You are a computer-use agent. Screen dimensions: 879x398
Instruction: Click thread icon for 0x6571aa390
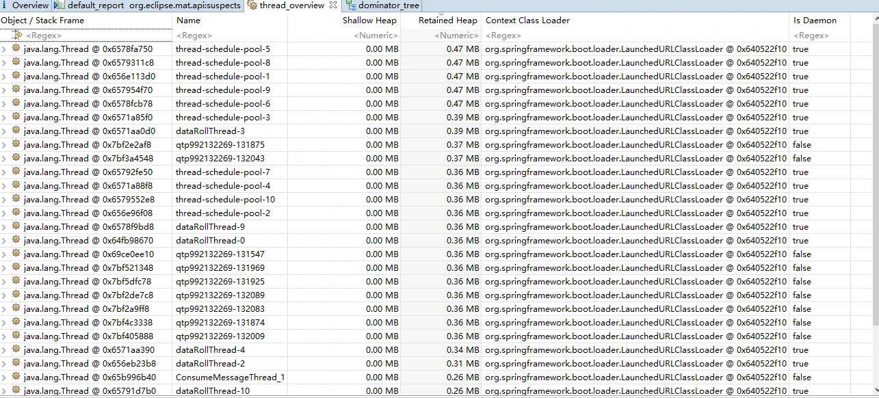click(16, 349)
